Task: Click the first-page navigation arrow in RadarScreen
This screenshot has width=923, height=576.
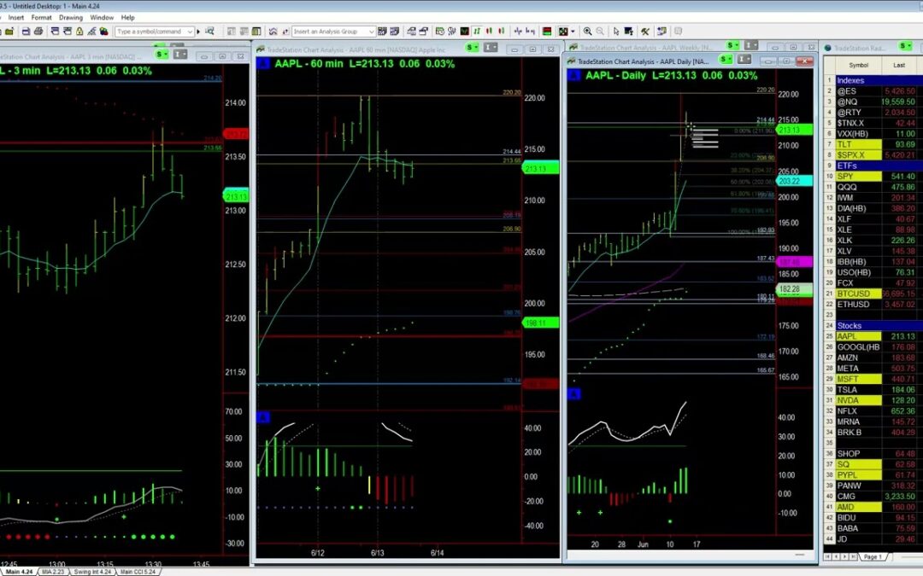Action: [827, 556]
